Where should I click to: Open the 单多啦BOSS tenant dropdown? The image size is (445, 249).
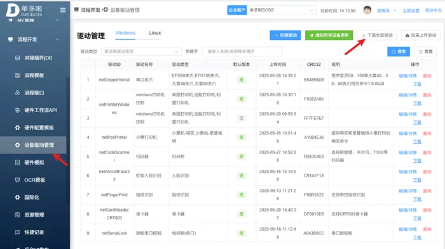pyautogui.click(x=281, y=10)
